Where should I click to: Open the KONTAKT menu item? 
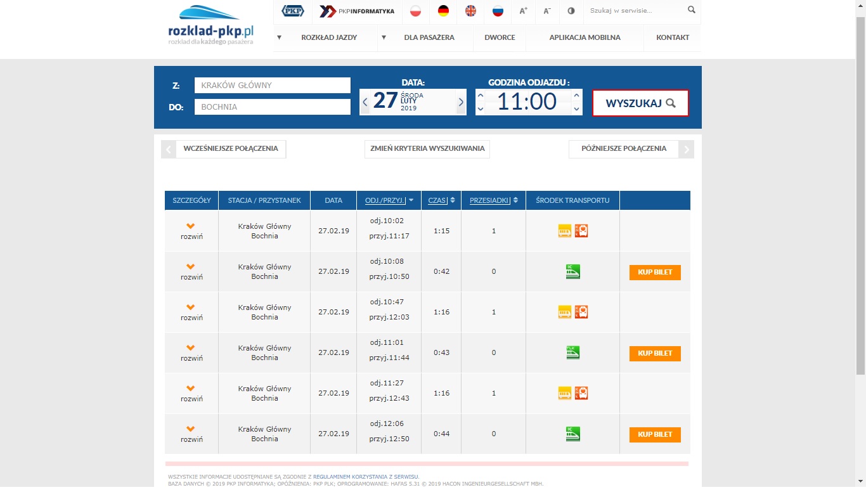(x=672, y=37)
